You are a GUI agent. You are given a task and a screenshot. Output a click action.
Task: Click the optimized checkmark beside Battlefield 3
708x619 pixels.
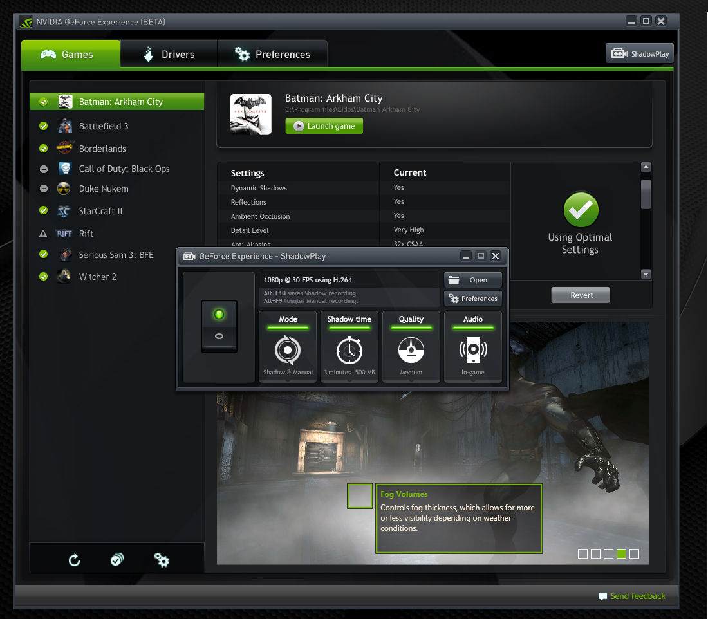pyautogui.click(x=43, y=126)
